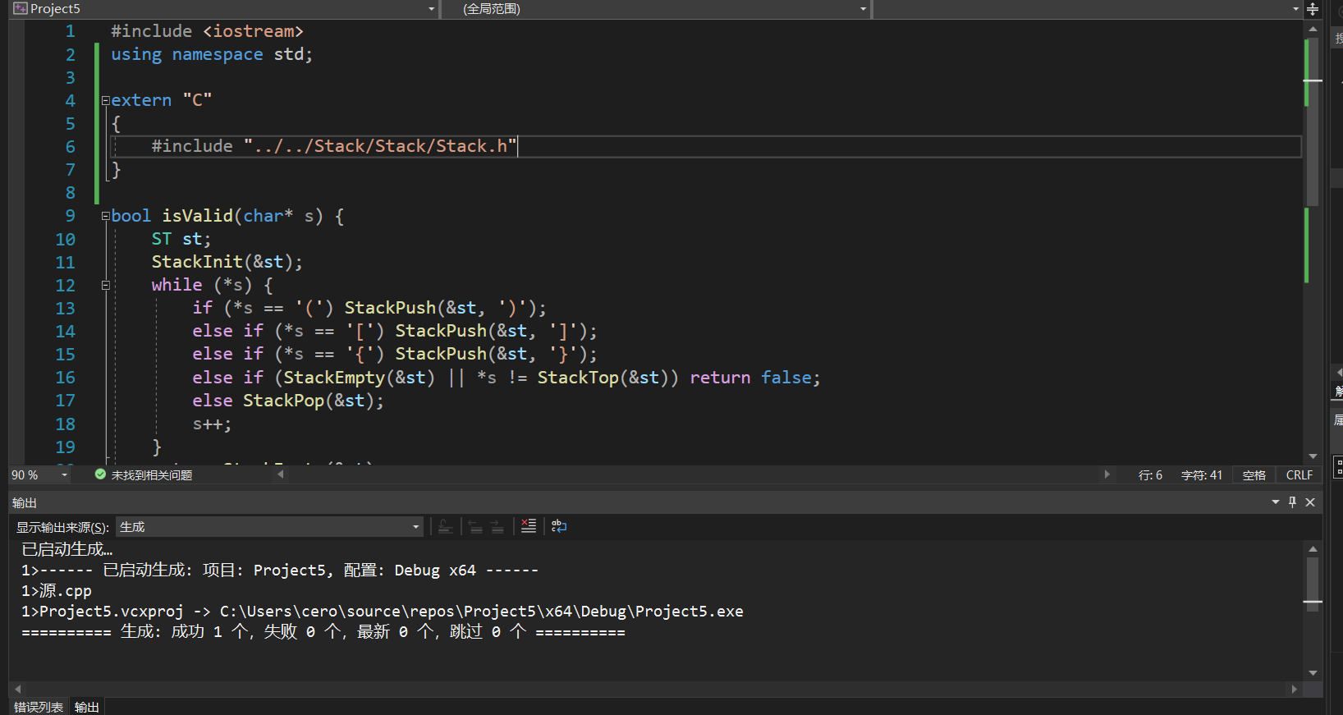Screen dimensions: 1343x715
Task: Collapse the extern "C" block
Action: [x=105, y=100]
